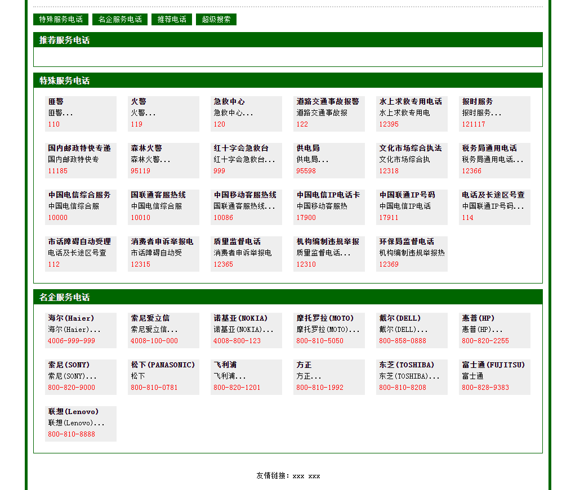Click phone number 120
The width and height of the screenshot is (562, 490).
220,124
